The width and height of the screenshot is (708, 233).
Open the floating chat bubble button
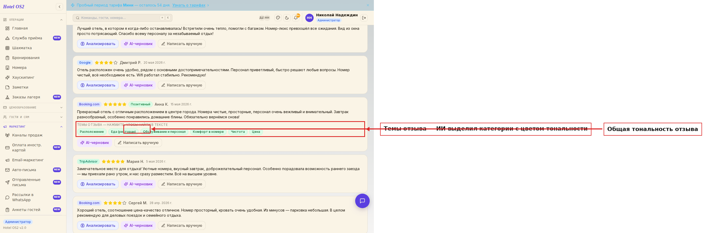point(362,201)
